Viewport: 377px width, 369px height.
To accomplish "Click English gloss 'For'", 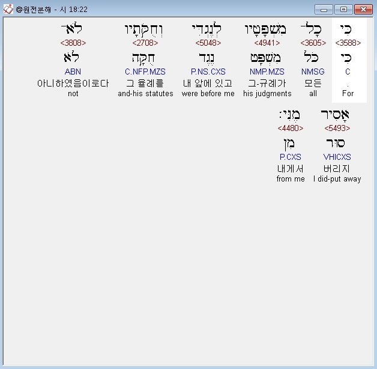I will coord(348,94).
